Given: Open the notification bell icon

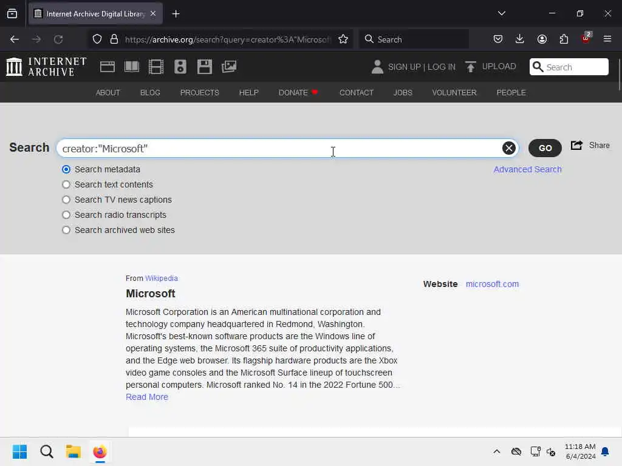Looking at the screenshot, I should point(605,451).
